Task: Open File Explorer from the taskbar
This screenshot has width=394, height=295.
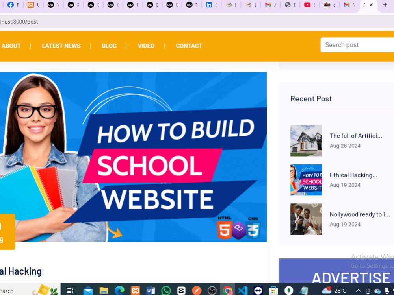Action: tap(104, 291)
